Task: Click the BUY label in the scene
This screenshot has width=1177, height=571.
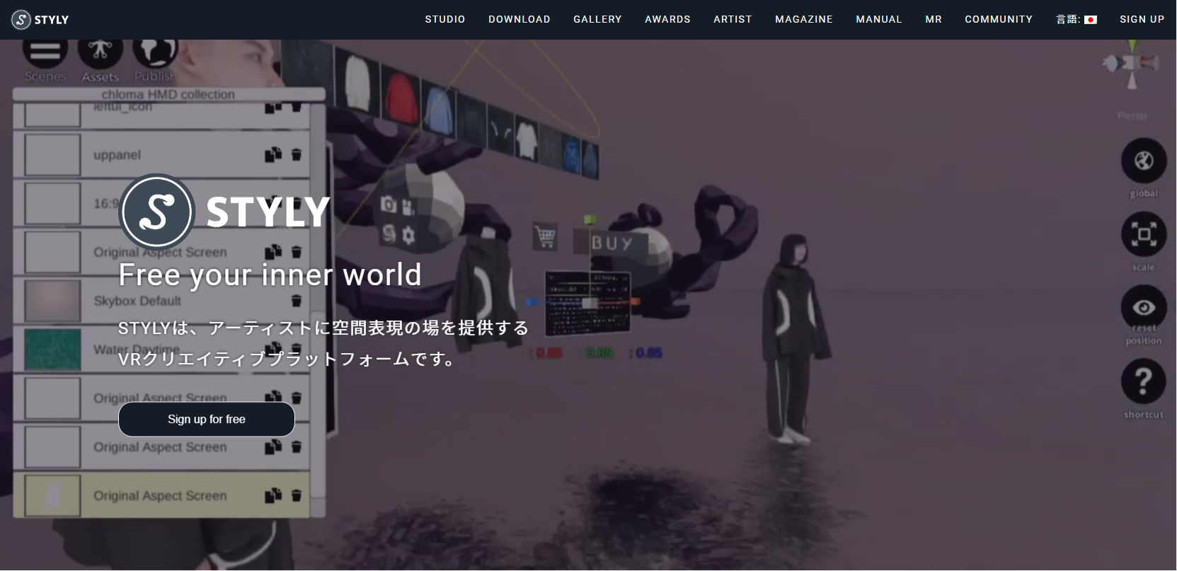Action: (x=612, y=243)
